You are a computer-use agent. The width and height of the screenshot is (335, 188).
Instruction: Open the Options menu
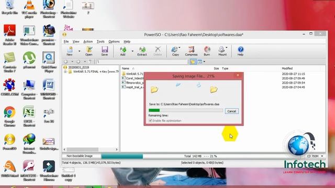(114, 42)
